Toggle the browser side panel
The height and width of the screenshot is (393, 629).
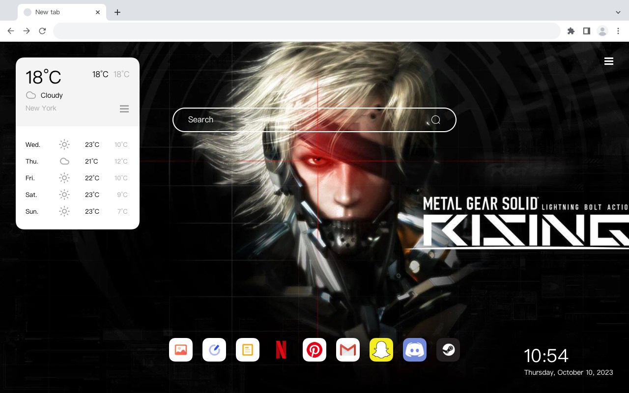click(x=586, y=31)
